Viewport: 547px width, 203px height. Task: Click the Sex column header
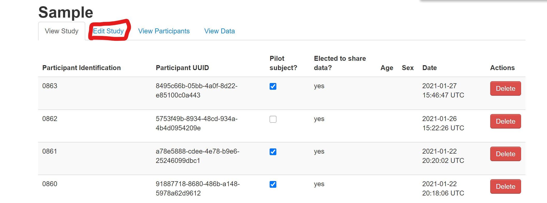[x=408, y=68]
